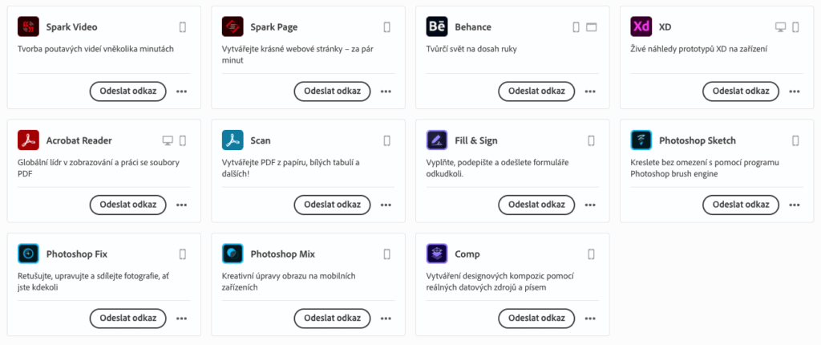The height and width of the screenshot is (345, 821).
Task: Open more options menu for Behance
Action: pyautogui.click(x=591, y=91)
